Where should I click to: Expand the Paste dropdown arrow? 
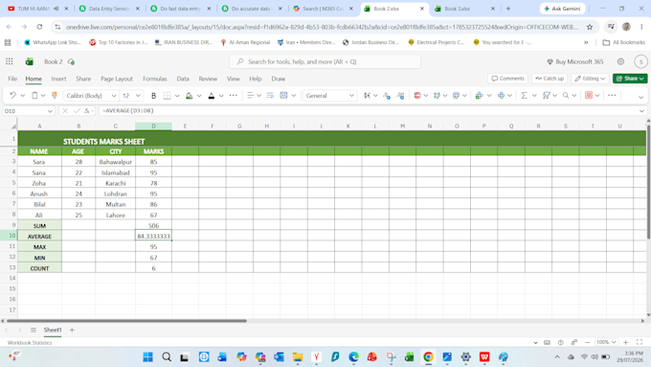[43, 96]
